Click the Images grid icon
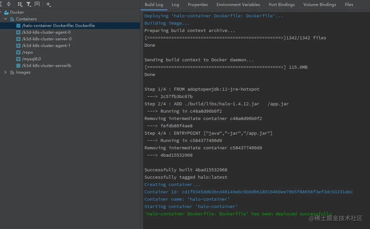This screenshot has height=229, width=370. click(x=12, y=72)
